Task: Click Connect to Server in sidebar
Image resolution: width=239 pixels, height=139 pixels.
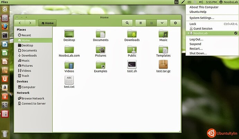Action: click(33, 103)
